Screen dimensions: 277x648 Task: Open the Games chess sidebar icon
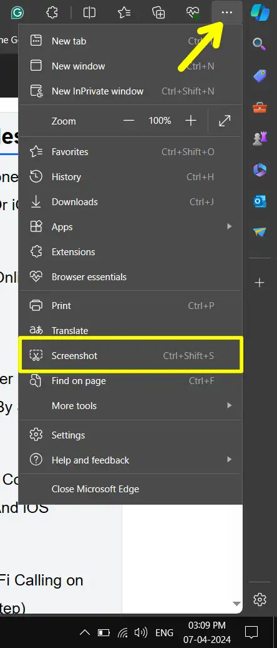point(260,138)
